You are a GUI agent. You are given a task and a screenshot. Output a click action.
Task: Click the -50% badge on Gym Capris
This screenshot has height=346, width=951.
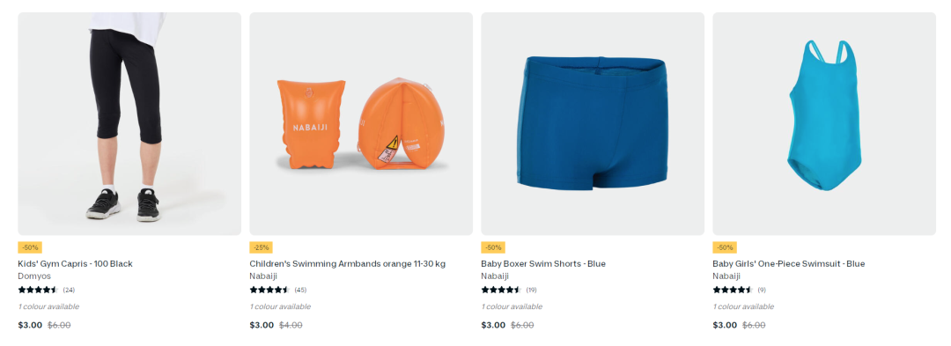(30, 247)
